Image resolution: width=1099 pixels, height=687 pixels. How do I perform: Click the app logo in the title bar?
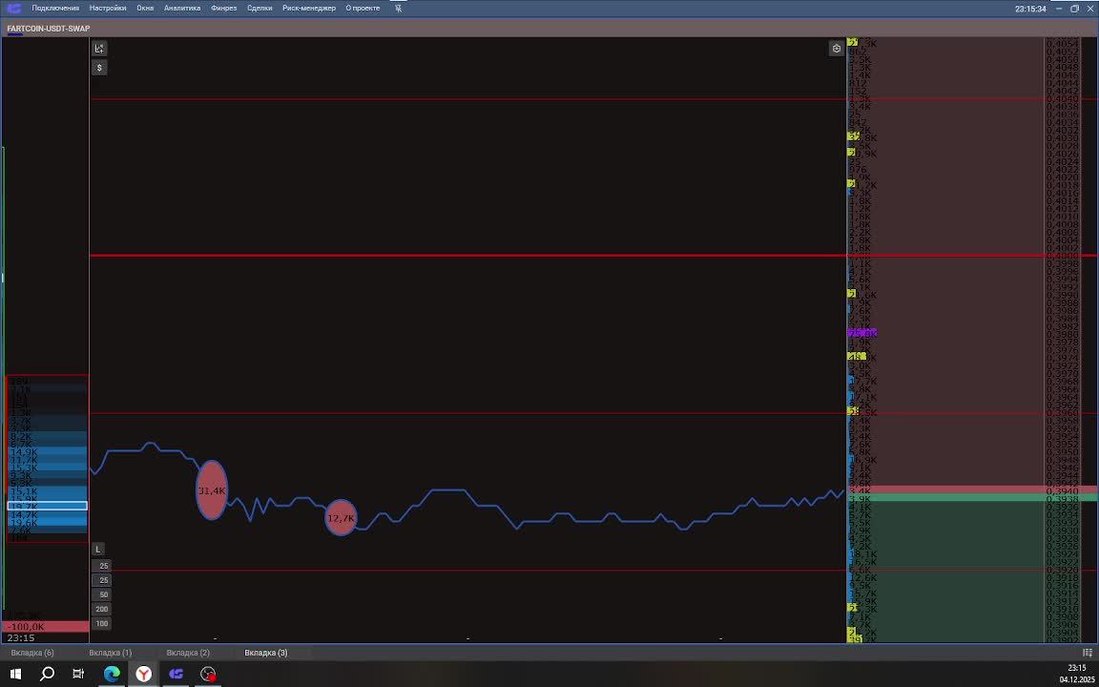pos(14,9)
